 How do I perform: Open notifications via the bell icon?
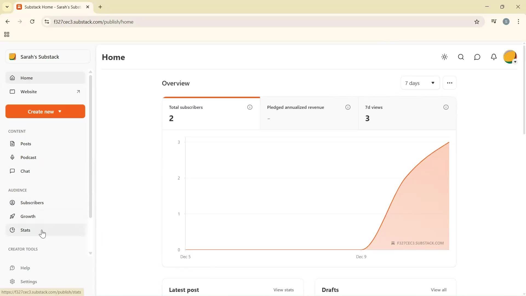pyautogui.click(x=494, y=57)
